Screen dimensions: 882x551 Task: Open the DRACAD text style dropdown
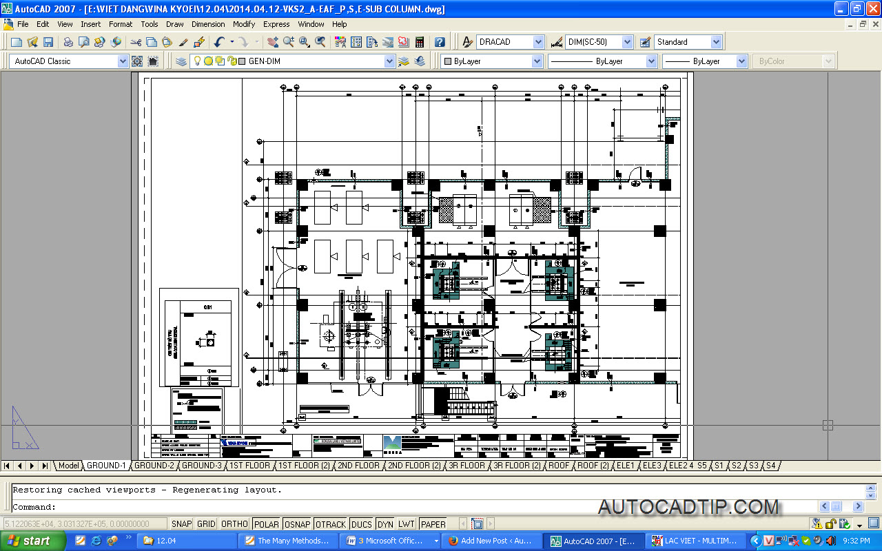pyautogui.click(x=539, y=42)
